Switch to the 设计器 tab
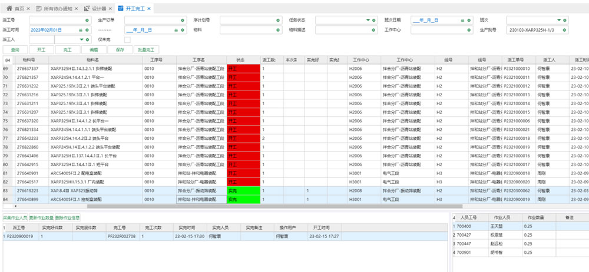589x272 pixels. [x=95, y=9]
